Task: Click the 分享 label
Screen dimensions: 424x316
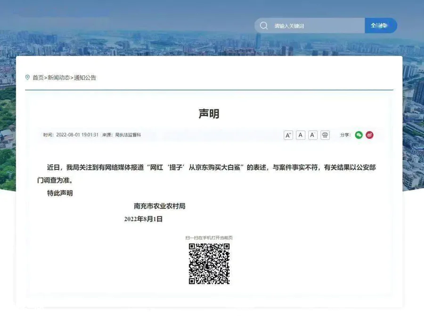Action: [345, 135]
